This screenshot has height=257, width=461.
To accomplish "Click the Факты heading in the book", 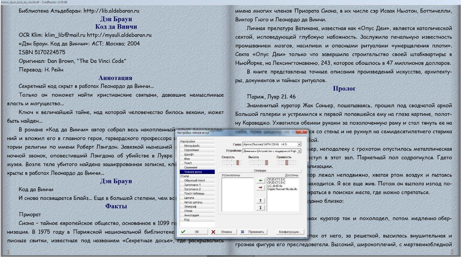I will tap(116, 206).
